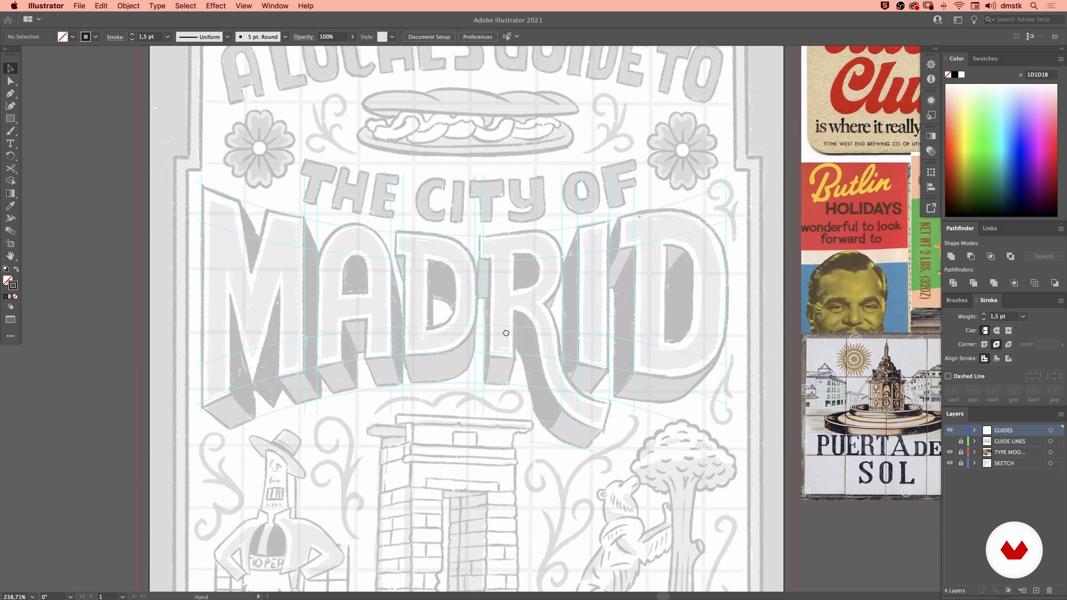Toggle visibility of GUIDES layer
This screenshot has height=600, width=1067.
[x=950, y=430]
